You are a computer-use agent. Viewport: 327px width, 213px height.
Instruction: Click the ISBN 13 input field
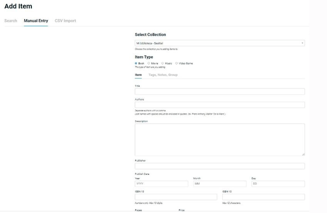(176, 197)
